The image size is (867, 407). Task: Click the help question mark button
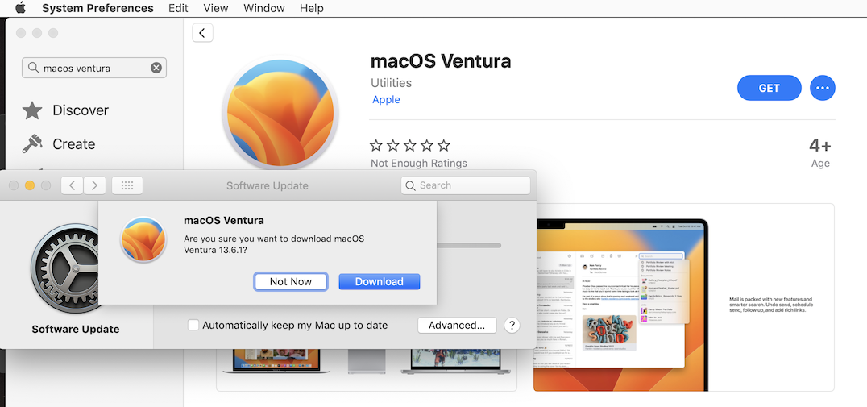(x=512, y=325)
